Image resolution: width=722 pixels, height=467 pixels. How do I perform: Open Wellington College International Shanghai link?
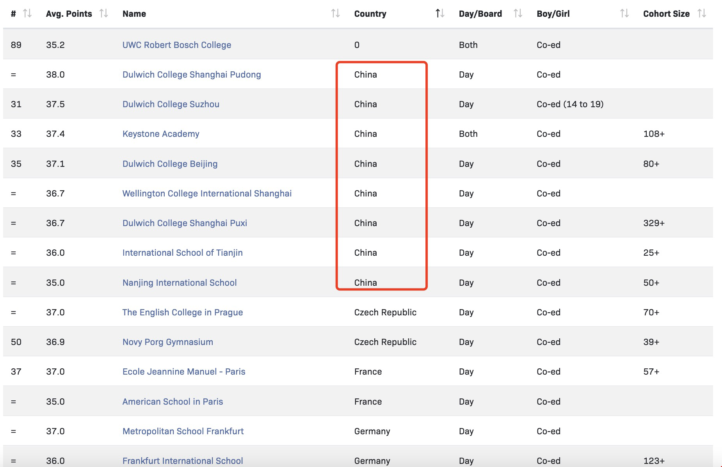(x=207, y=193)
